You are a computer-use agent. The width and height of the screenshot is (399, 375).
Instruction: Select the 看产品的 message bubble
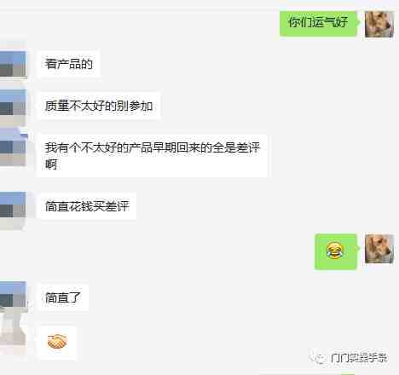click(69, 64)
